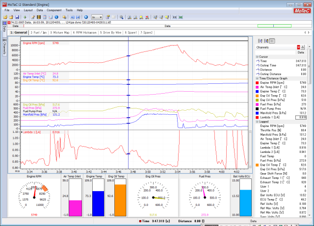Image resolution: width=314 pixels, height=226 pixels.
Task: Click the Engine RPM dial gauge
Action: click(34, 197)
